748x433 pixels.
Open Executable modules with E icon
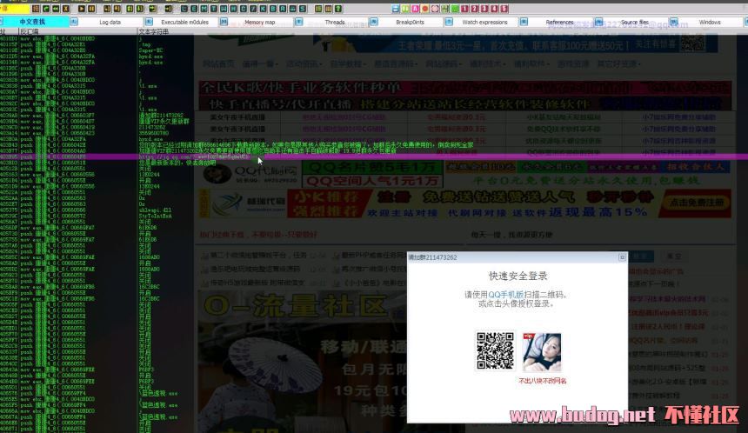[194, 9]
